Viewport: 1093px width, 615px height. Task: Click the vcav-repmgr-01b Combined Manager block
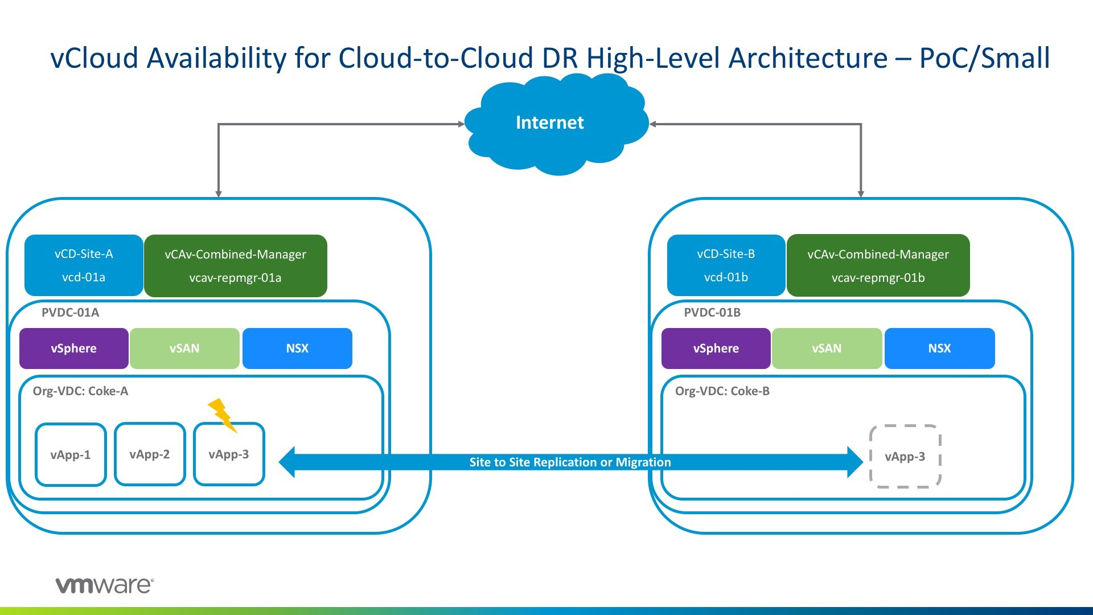point(878,266)
